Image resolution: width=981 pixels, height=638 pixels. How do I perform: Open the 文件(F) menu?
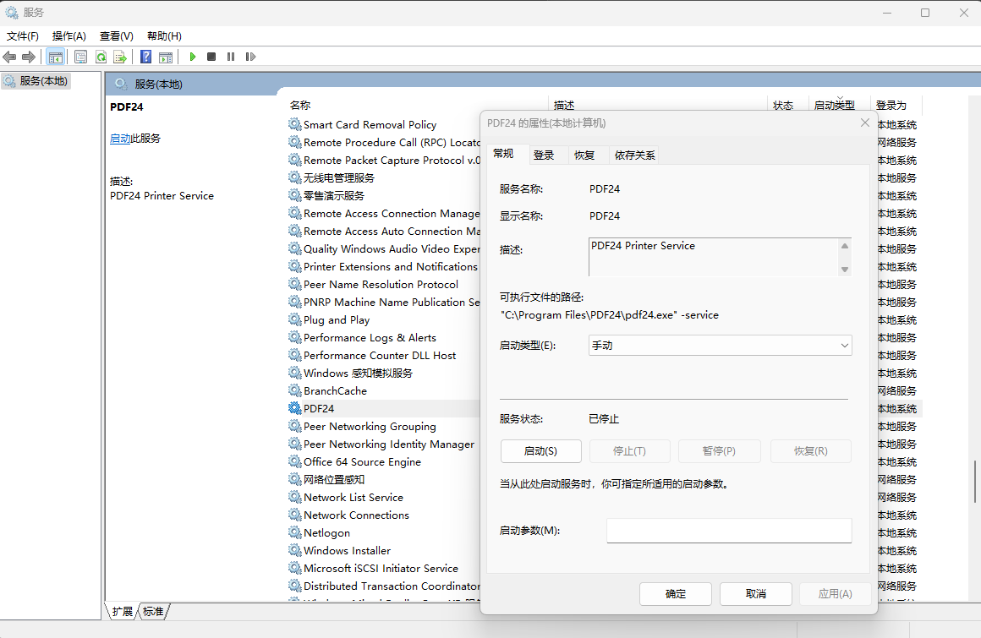[x=23, y=36]
